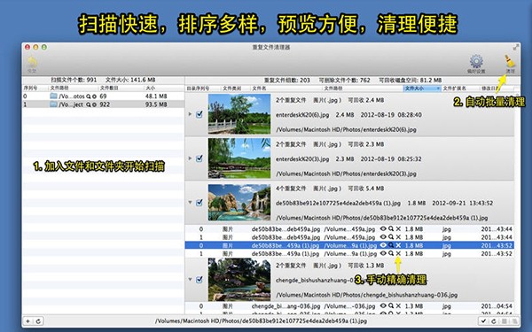Click eye icon in second deb459a.jpg 43:44 row

tap(383, 236)
